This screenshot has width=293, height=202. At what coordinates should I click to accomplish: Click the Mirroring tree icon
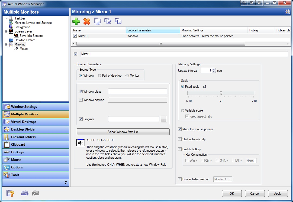(11, 44)
